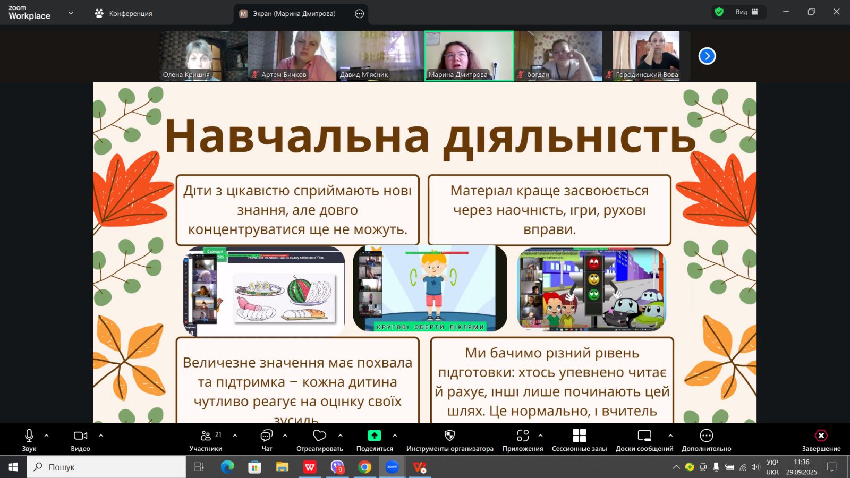Toggle the video camera on or off
This screenshot has width=850, height=478.
point(80,436)
